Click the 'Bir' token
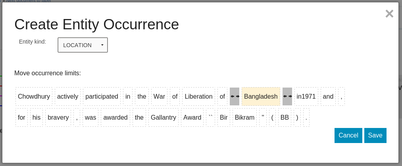 pyautogui.click(x=224, y=117)
